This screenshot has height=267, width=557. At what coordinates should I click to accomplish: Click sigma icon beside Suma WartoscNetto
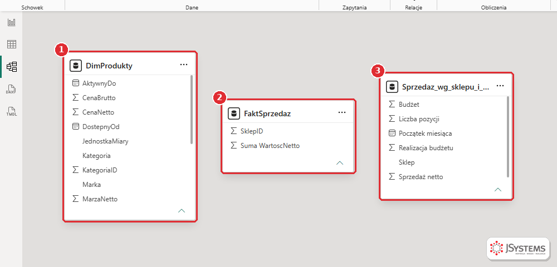(x=233, y=145)
